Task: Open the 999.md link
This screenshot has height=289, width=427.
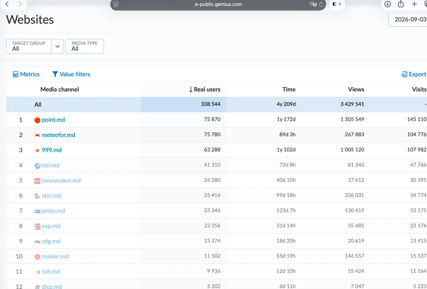Action: 52,150
